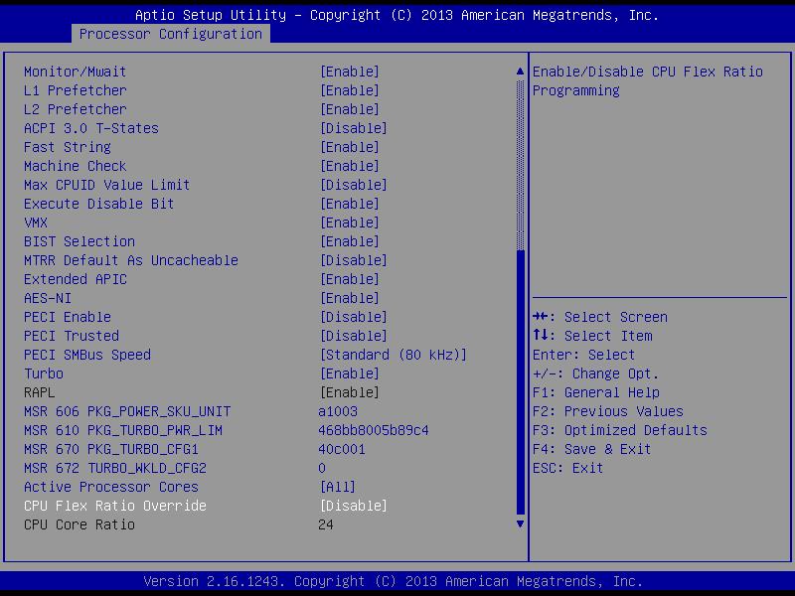This screenshot has width=795, height=596.
Task: Click F2: Previous Values hint
Action: [x=608, y=411]
